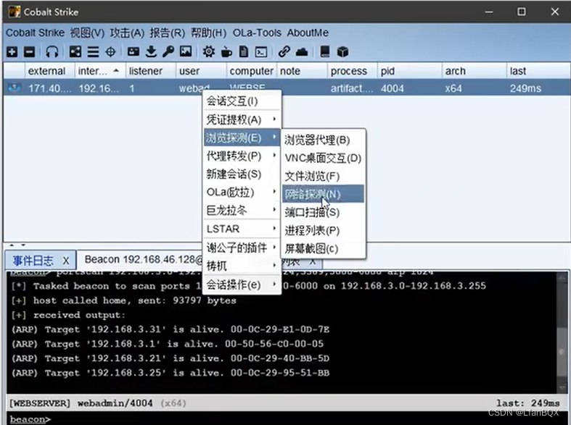Switch to Pivot Graph view icon
The width and height of the screenshot is (571, 425).
(75, 52)
